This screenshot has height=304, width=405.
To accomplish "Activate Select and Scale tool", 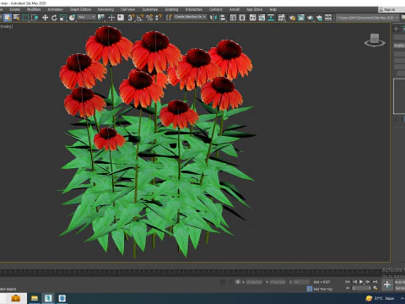I will [x=63, y=18].
